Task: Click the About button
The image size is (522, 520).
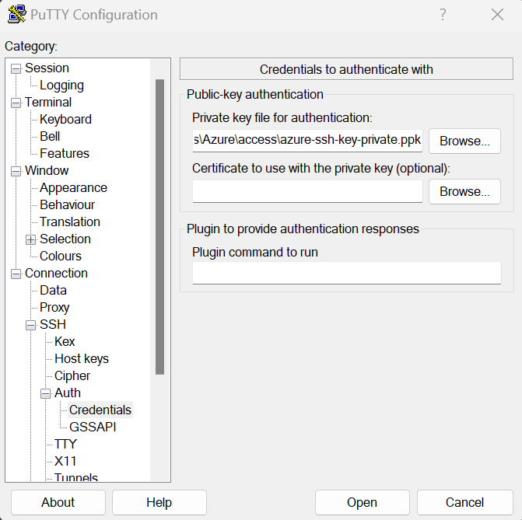Action: tap(58, 502)
